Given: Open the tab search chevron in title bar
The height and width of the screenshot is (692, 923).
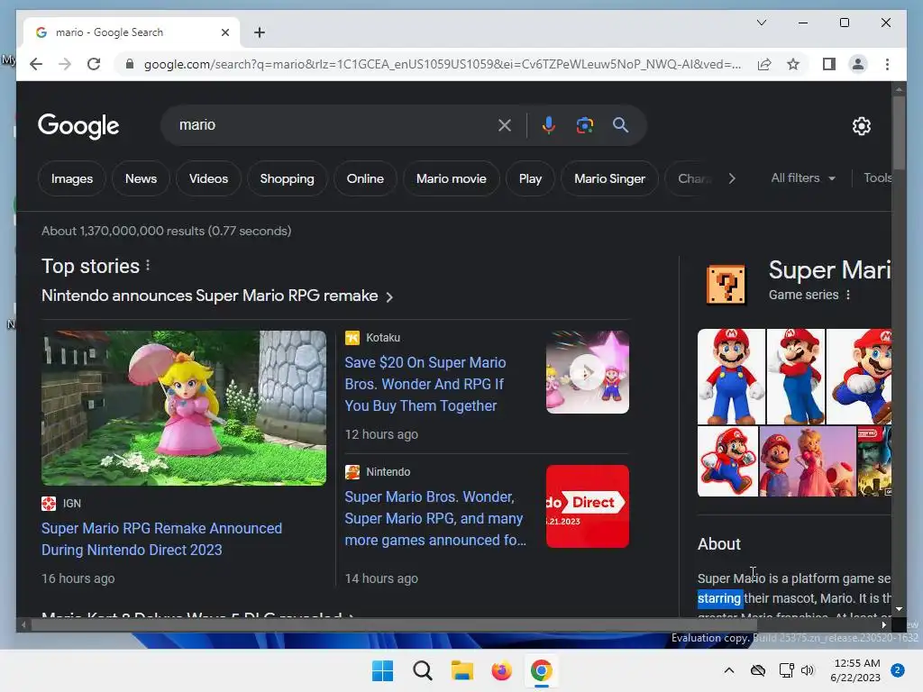Looking at the screenshot, I should click(761, 23).
